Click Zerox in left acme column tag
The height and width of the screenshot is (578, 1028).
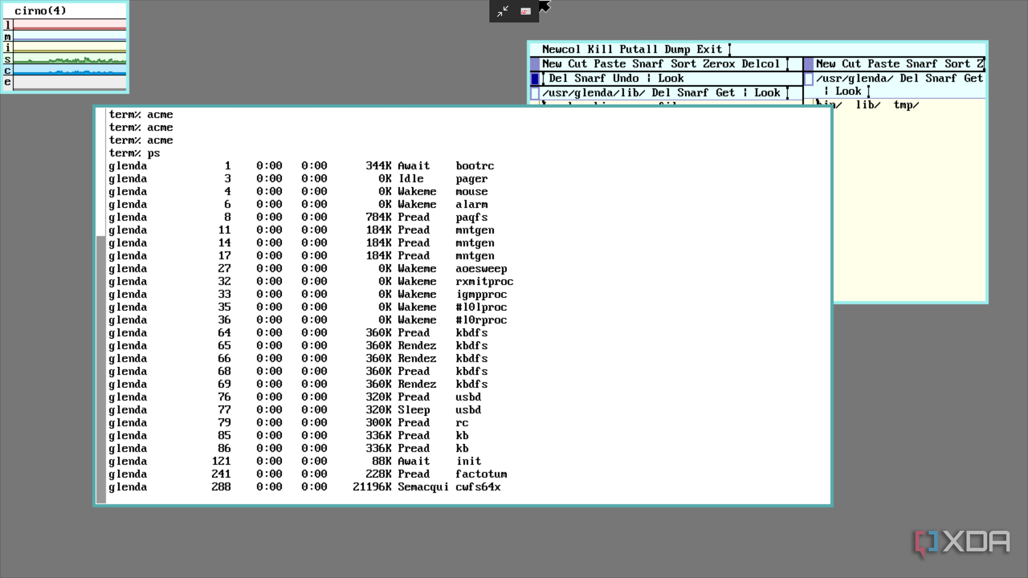[x=719, y=64]
